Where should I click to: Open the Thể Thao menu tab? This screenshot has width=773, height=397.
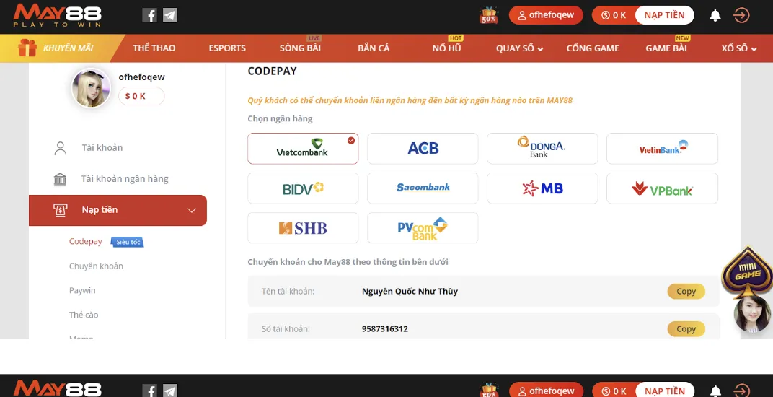point(154,48)
